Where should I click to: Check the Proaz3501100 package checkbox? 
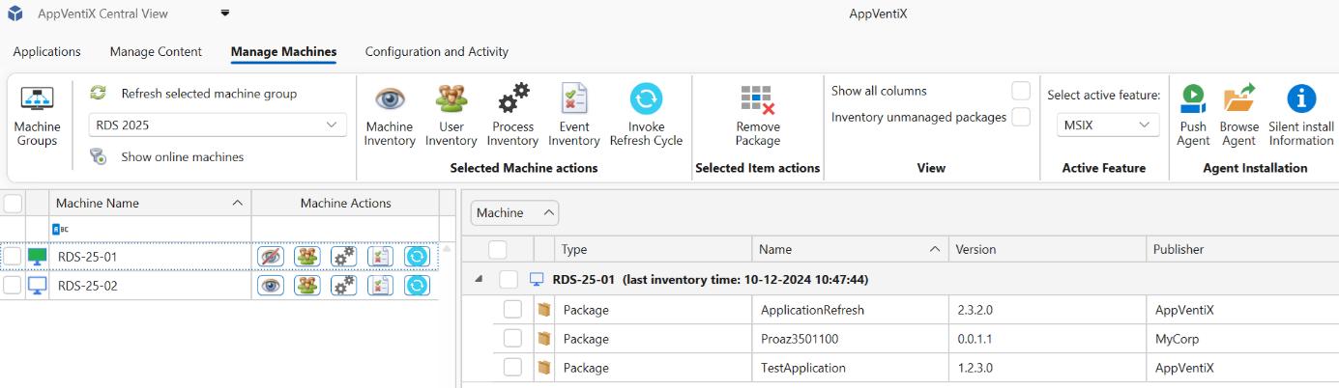click(513, 339)
